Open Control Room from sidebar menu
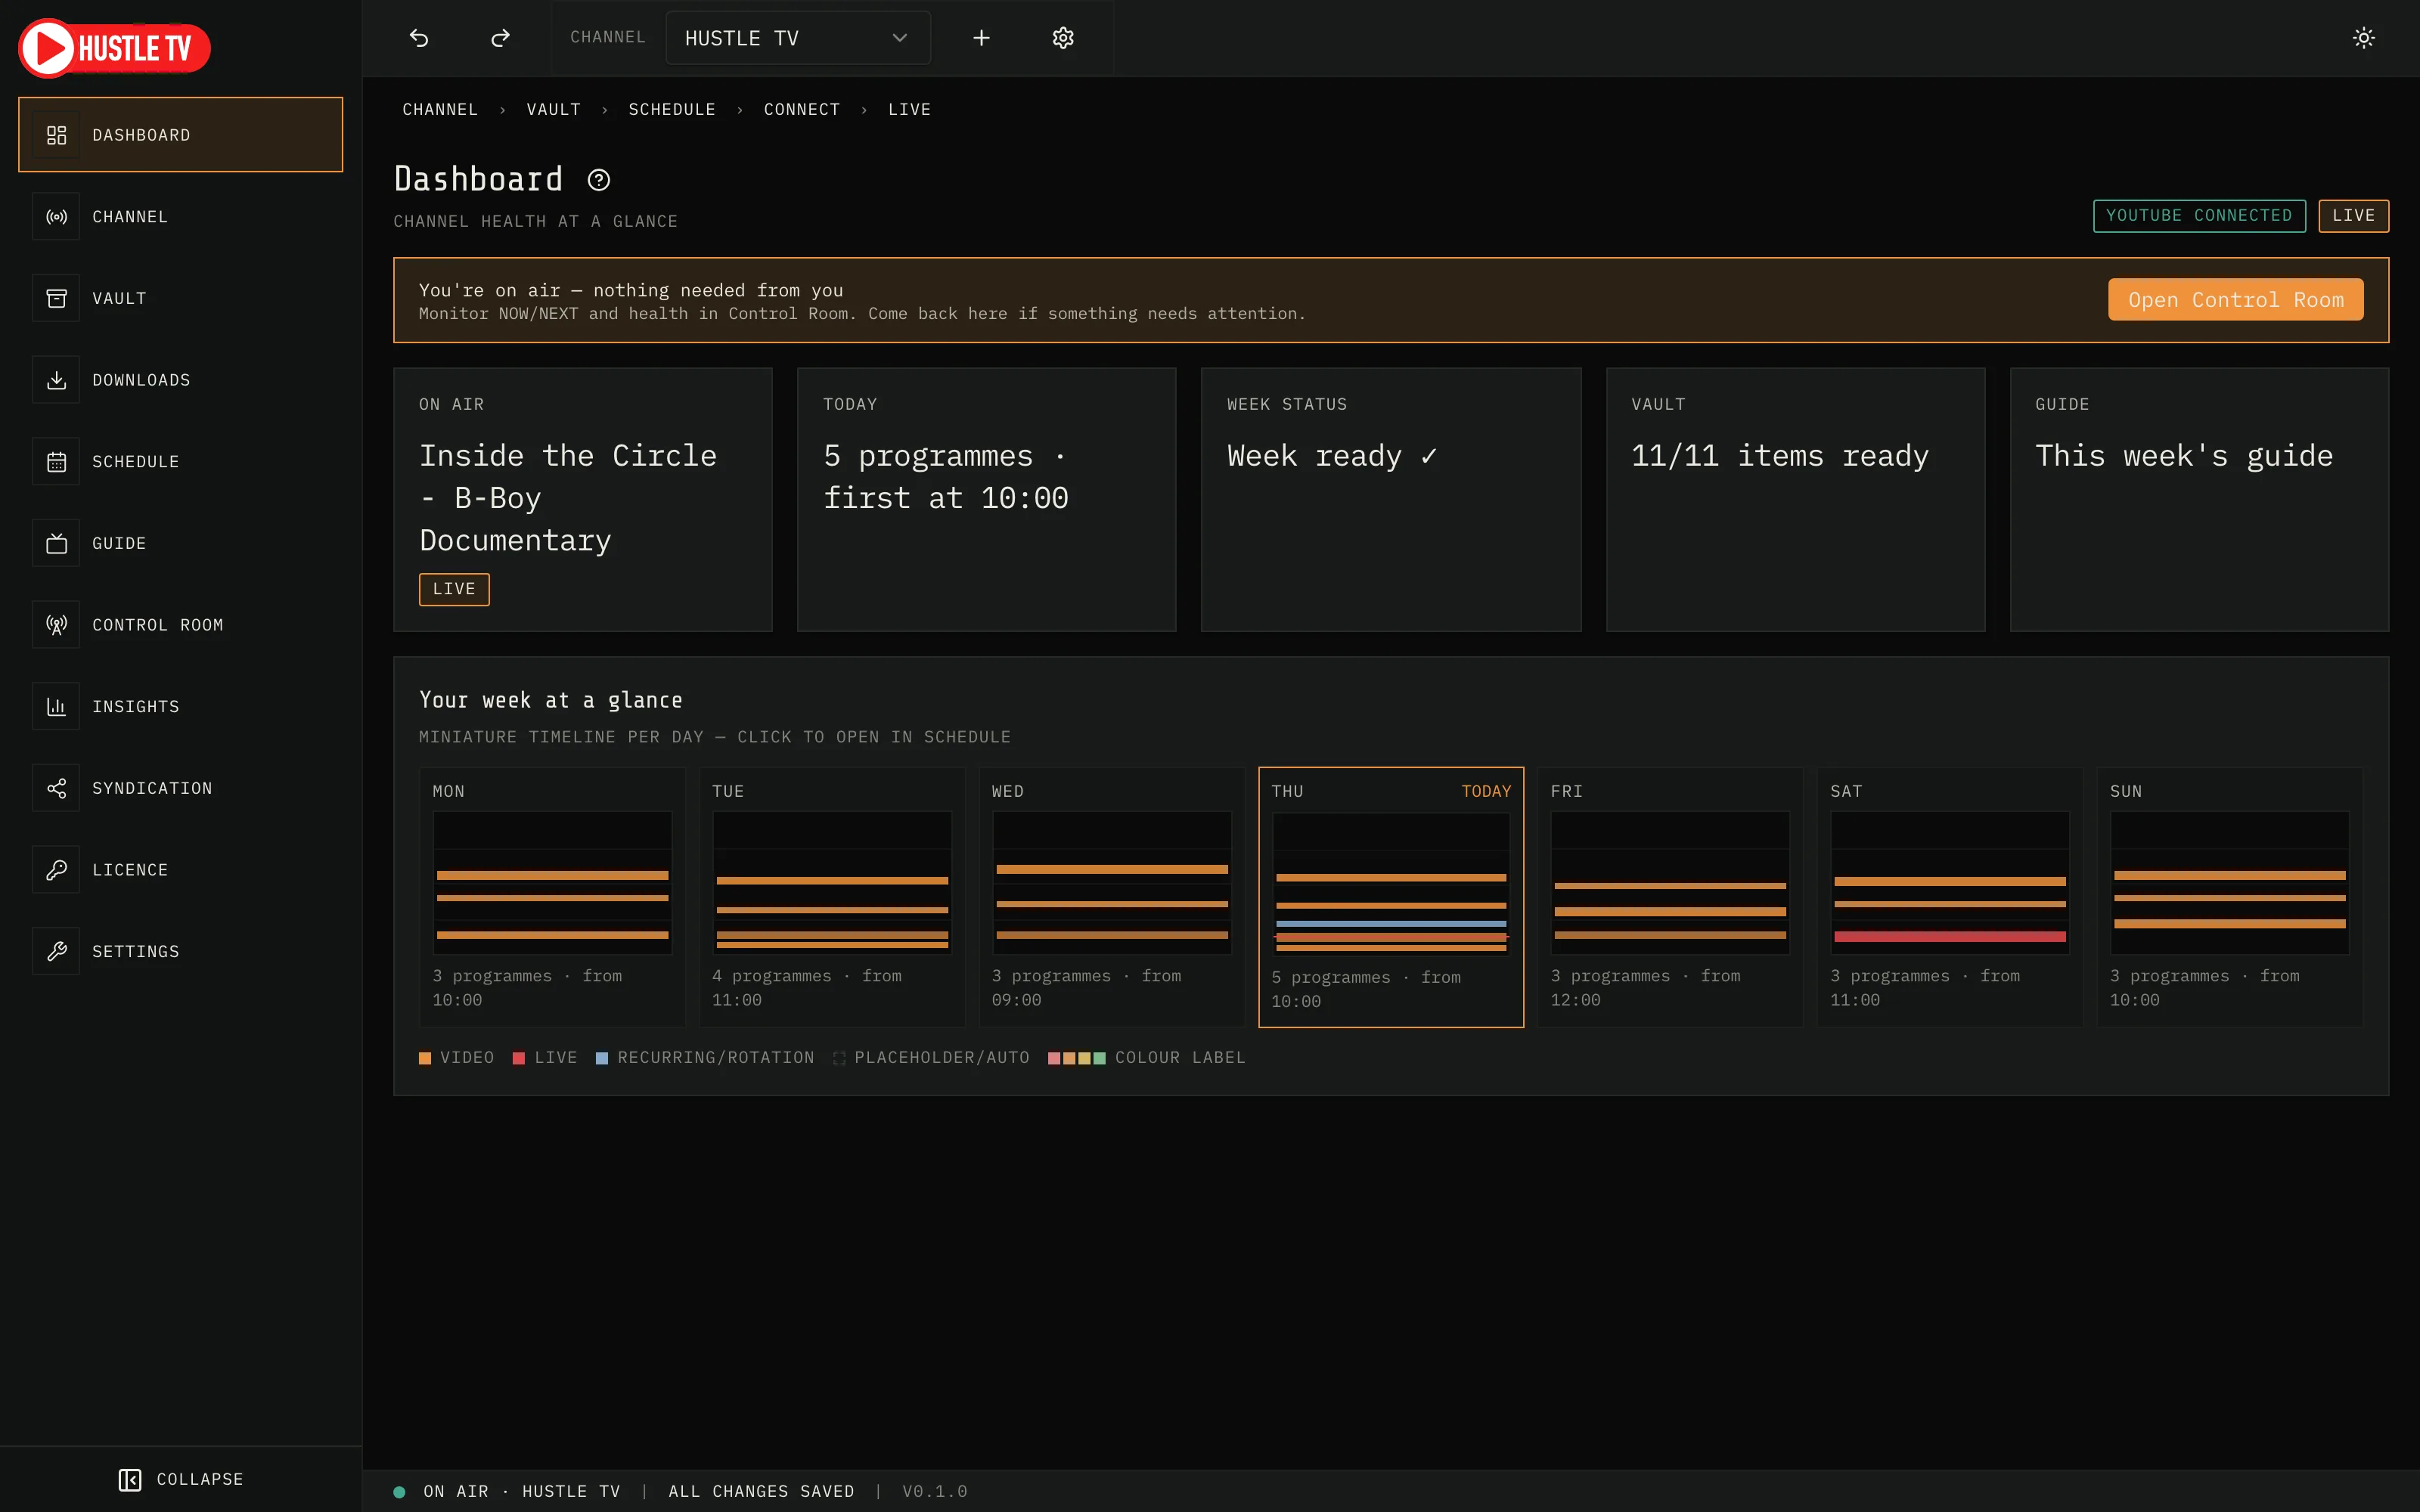 point(180,625)
